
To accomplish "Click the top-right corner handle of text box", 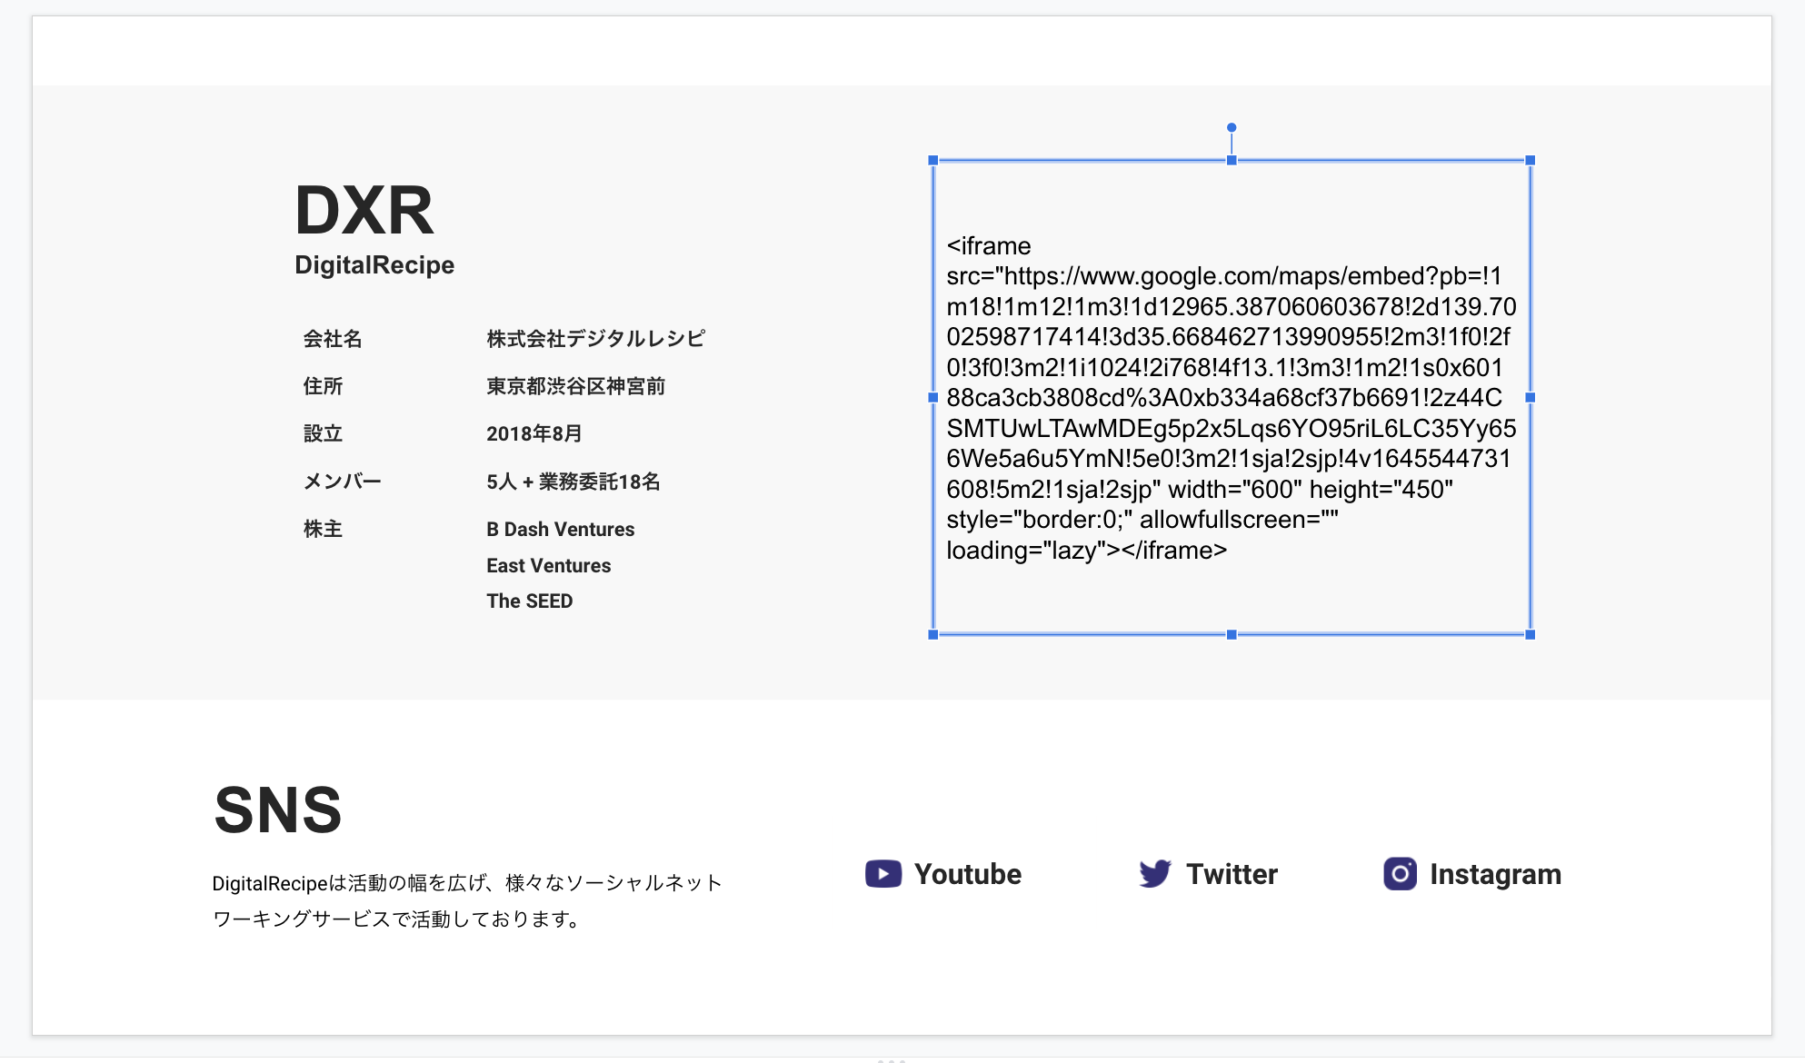I will [1531, 161].
